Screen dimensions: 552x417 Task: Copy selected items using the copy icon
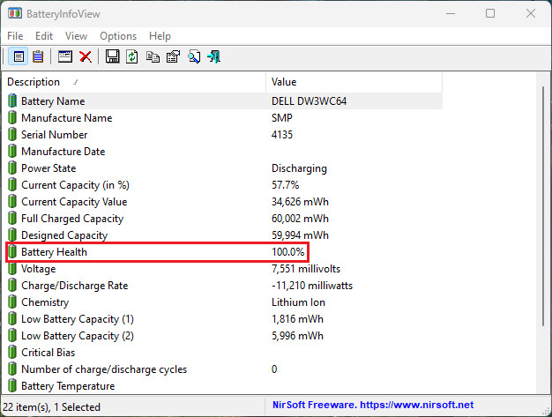coord(153,56)
